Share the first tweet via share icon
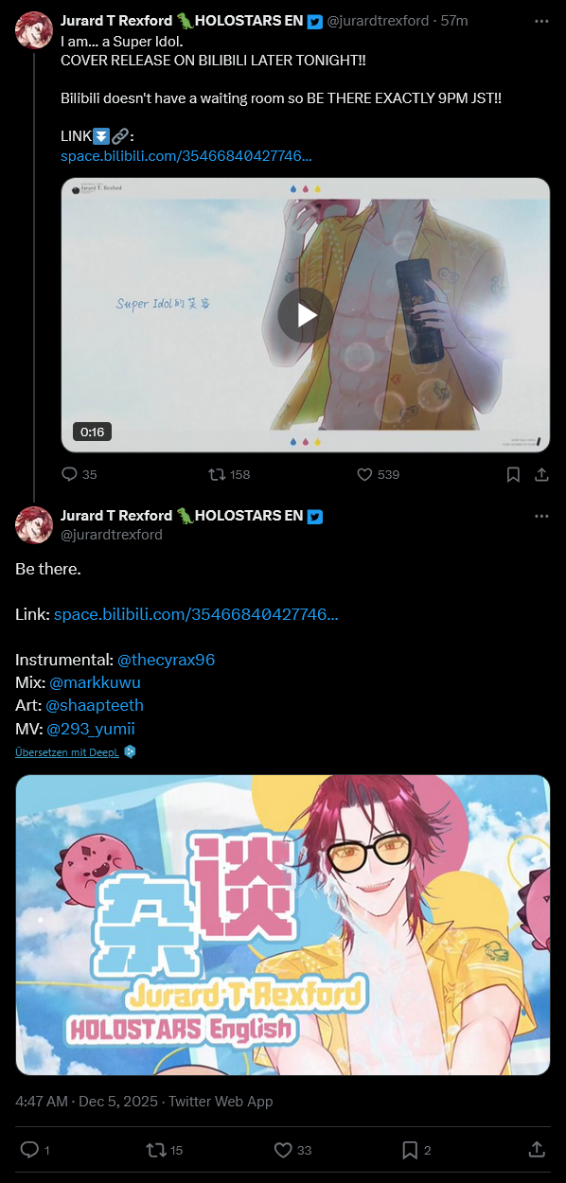The height and width of the screenshot is (1183, 566). coord(540,474)
